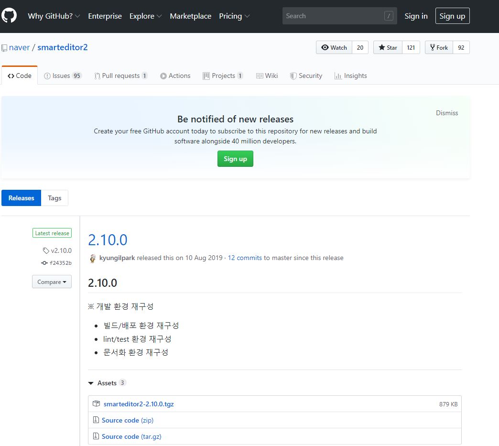Expand the Explore menu
499x446 pixels.
145,16
